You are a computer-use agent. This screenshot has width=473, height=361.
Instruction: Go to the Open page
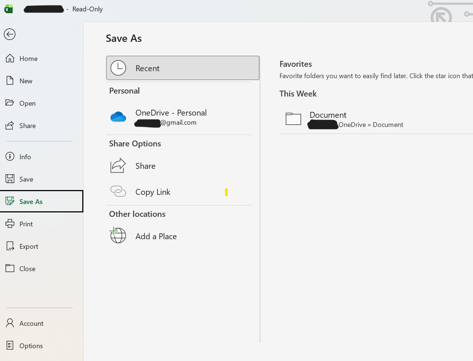[41, 103]
